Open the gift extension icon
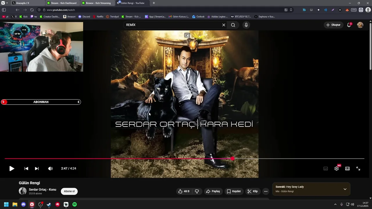372x209 pixels. pos(361,10)
